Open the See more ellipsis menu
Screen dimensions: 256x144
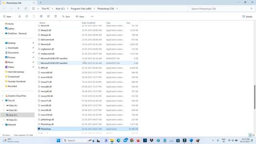point(92,16)
